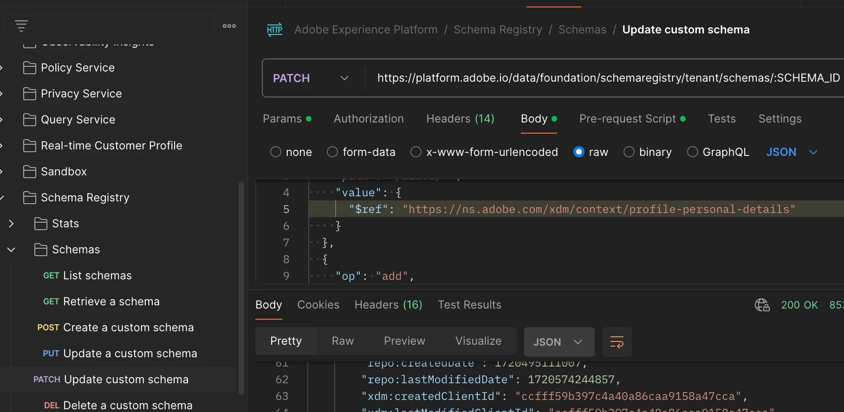Screen dimensions: 844x412
Task: Switch to response Cookies tab
Action: [318, 305]
